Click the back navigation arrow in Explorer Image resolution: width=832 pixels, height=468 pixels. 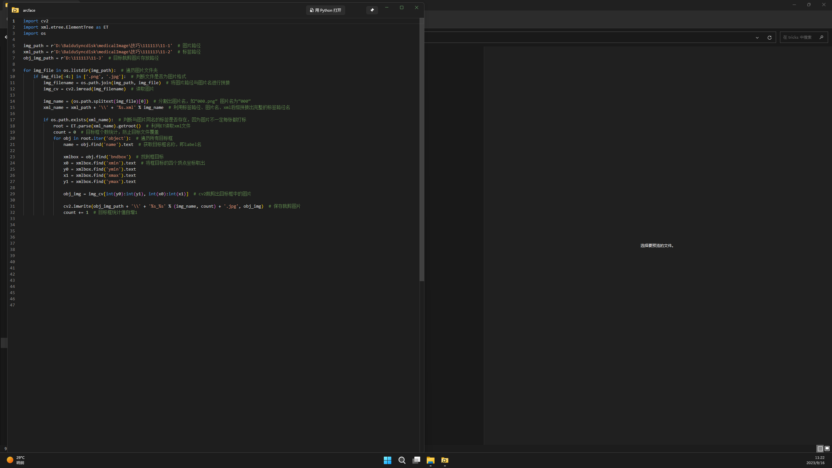pyautogui.click(x=6, y=37)
